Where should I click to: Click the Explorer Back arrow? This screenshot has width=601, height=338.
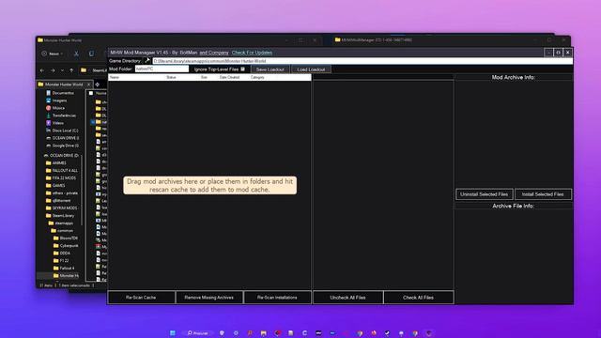click(42, 70)
